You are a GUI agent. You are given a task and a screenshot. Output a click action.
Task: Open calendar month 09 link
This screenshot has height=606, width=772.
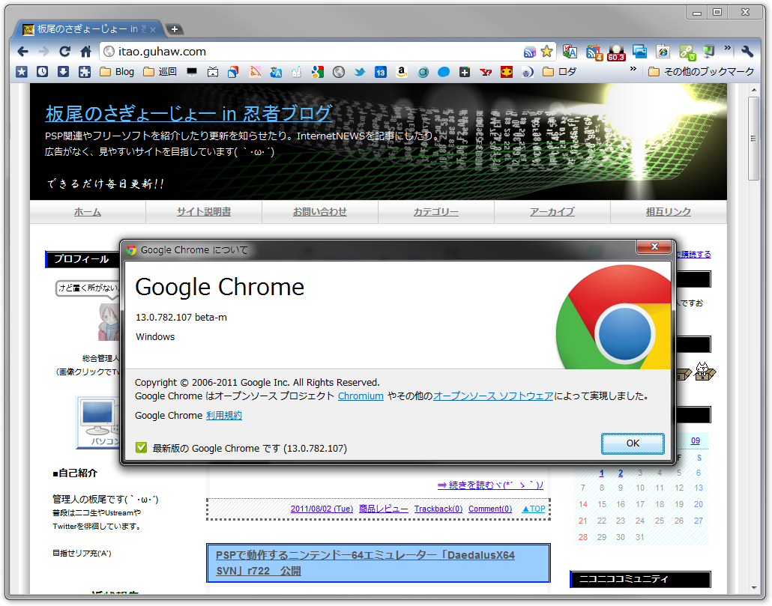point(696,440)
